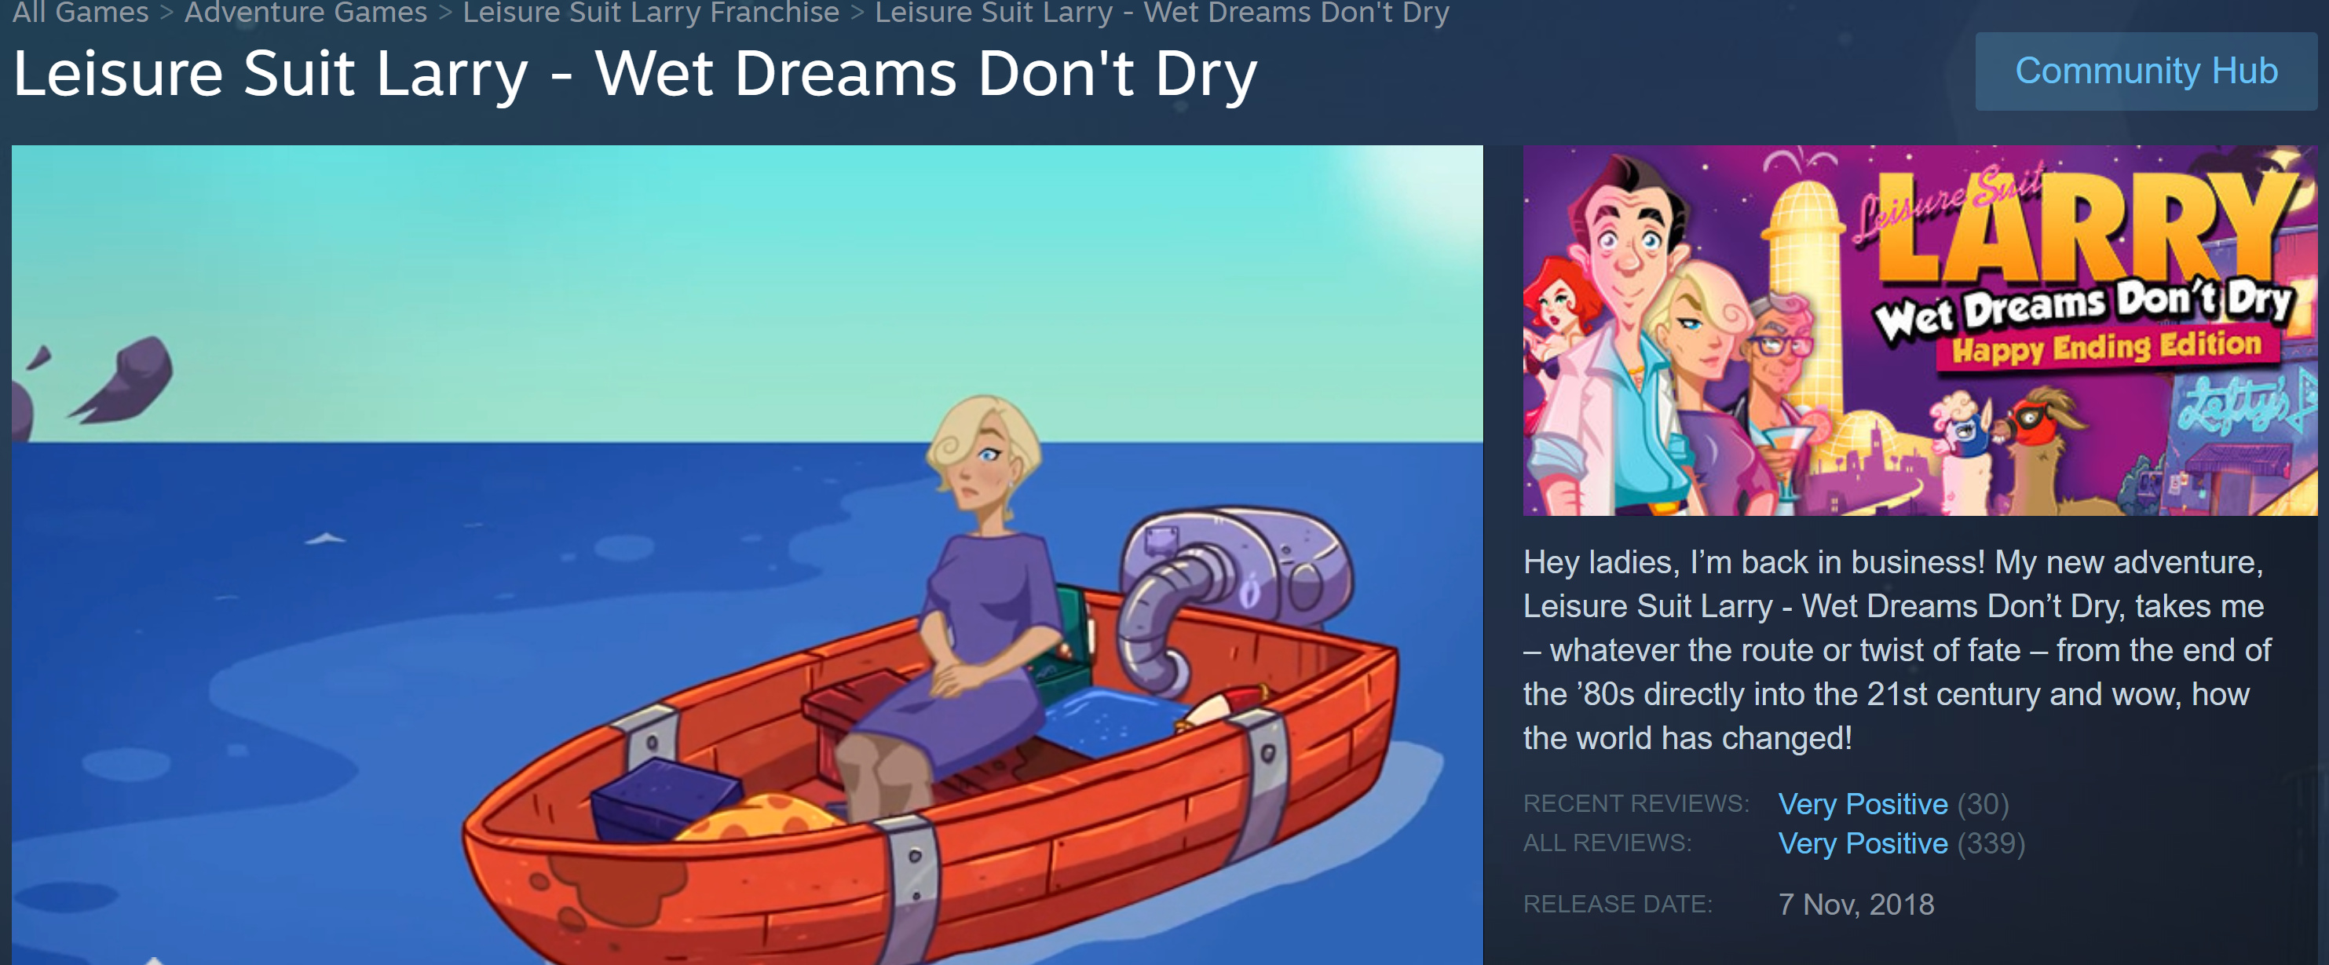Click the Recent Reviews label
The image size is (2329, 965).
(x=1636, y=803)
